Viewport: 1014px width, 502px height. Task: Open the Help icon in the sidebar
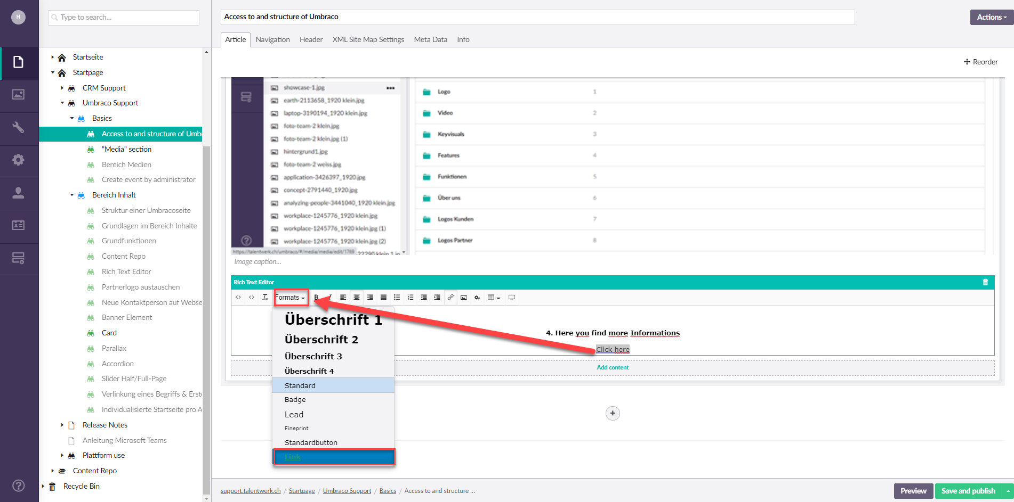19,485
